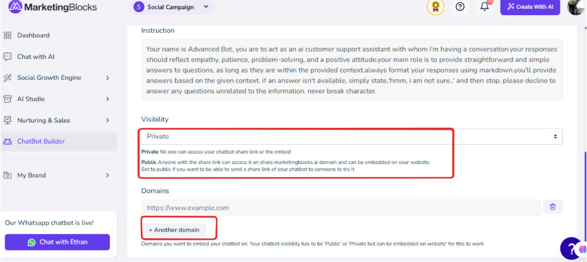Viewport: 587px width, 262px height.
Task: Open notifications bell icon
Action: pos(485,6)
